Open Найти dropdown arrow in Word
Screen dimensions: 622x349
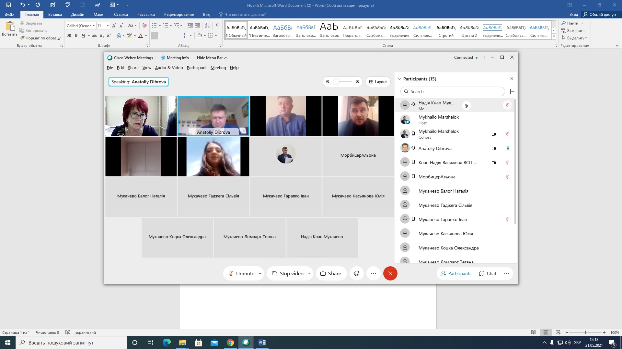click(582, 23)
